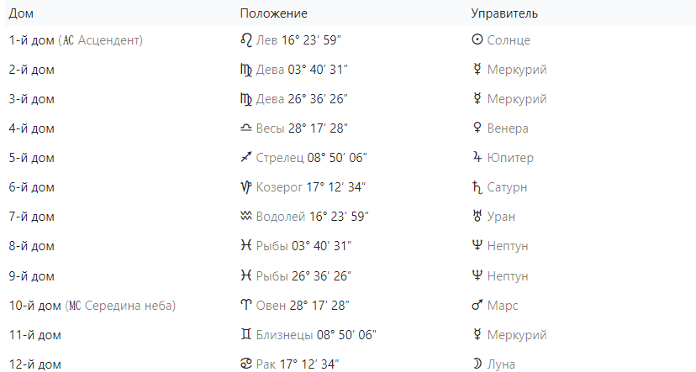
Task: Click the Saturn symbol next to Сатурн
Action: point(477,187)
